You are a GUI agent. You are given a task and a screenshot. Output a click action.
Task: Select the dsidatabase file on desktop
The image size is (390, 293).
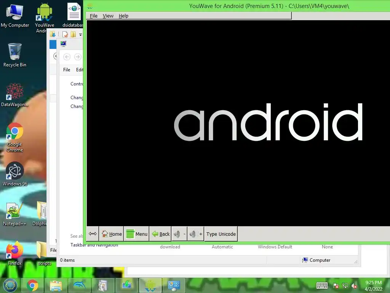73,15
